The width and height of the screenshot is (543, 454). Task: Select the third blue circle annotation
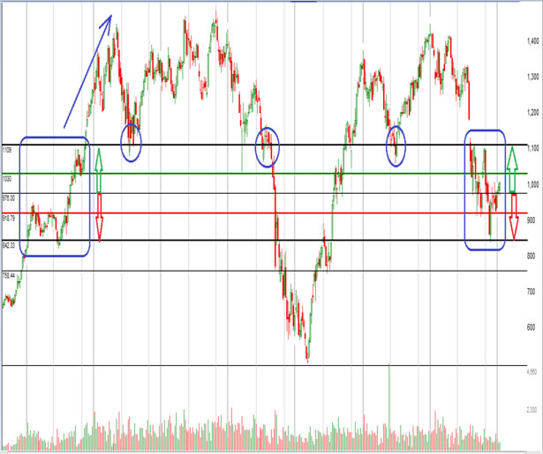tap(396, 143)
